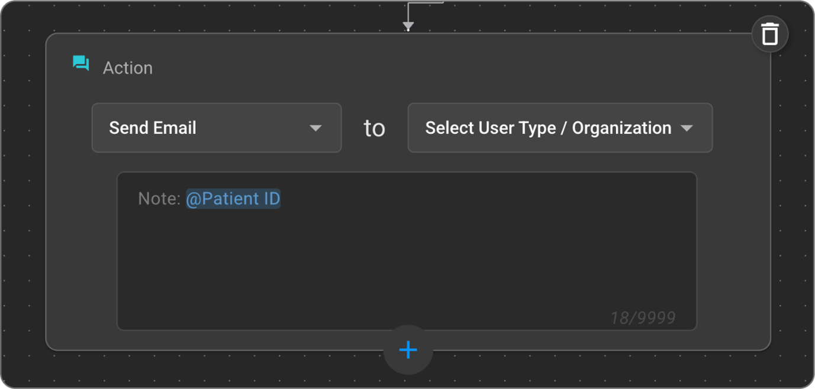Click the arrow beside Send Email

coord(315,128)
